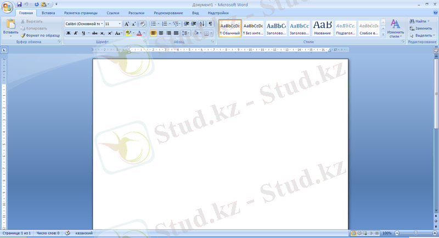This screenshot has width=439, height=238.
Task: Toggle subscript x₂ formatting
Action: click(x=102, y=33)
